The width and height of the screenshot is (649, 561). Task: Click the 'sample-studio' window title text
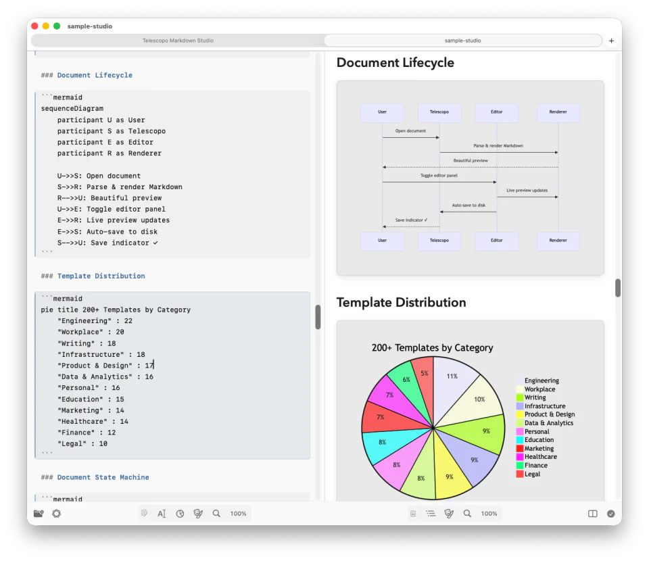90,26
